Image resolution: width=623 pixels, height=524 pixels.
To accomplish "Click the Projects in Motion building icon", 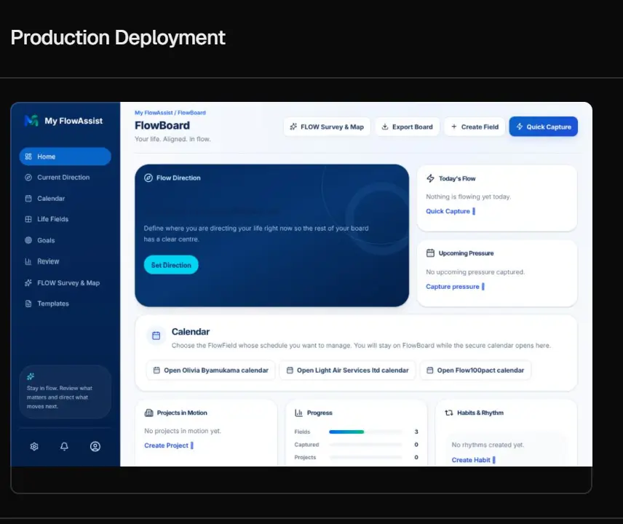I will [x=148, y=413].
